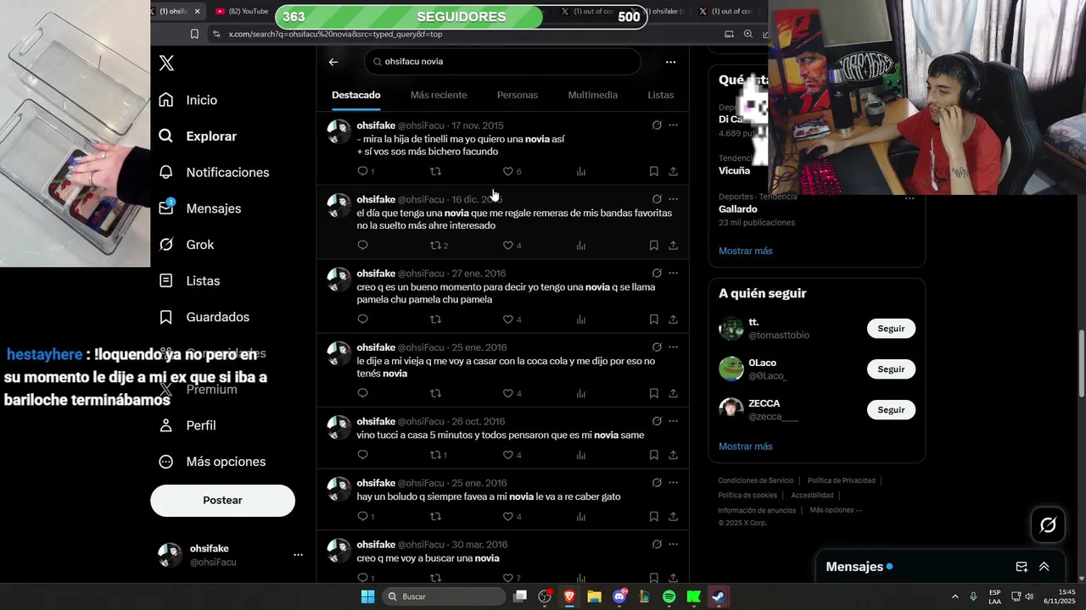Follow ZECCA account
Screen dimensions: 1086x610
click(x=891, y=410)
